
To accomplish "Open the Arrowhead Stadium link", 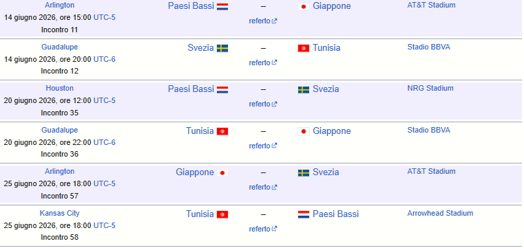I will (x=440, y=214).
